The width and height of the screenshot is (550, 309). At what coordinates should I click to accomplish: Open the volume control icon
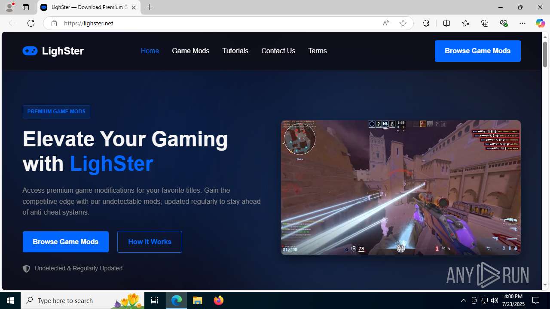495,300
